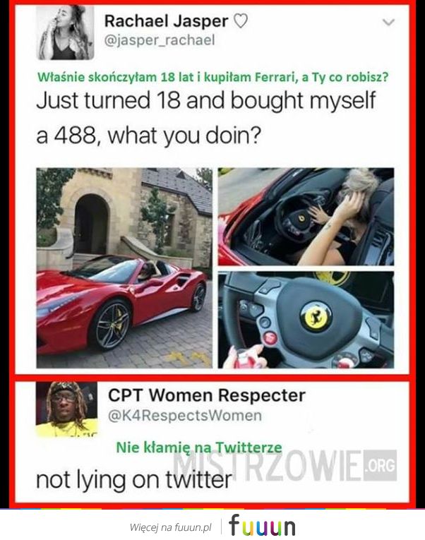425x540 pixels.
Task: Click CPT Women Respecter's avatar
Action: point(66,409)
